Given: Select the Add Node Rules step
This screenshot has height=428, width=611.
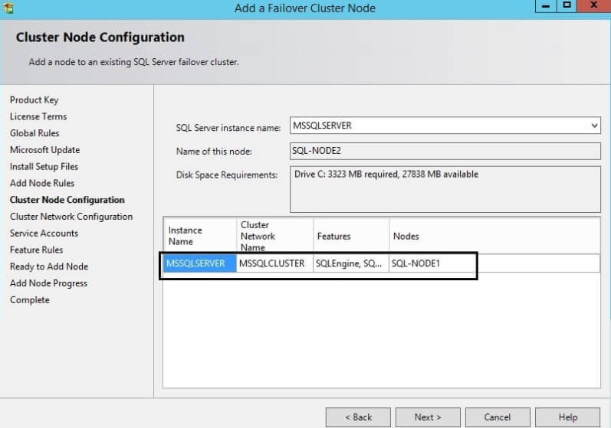Looking at the screenshot, I should [x=42, y=183].
